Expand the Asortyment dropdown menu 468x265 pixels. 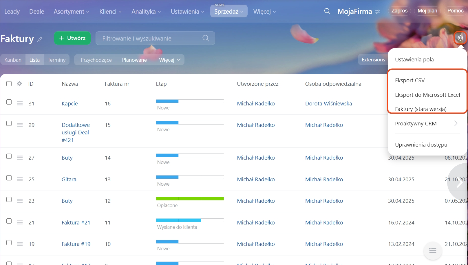coord(71,12)
